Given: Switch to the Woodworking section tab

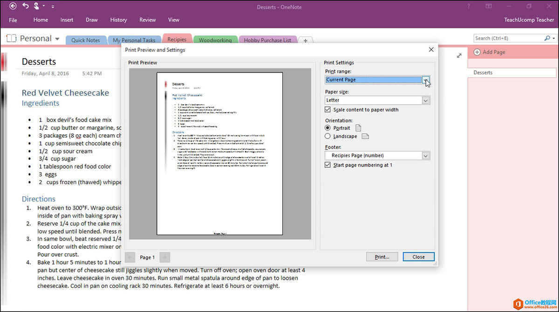Looking at the screenshot, I should click(x=215, y=40).
